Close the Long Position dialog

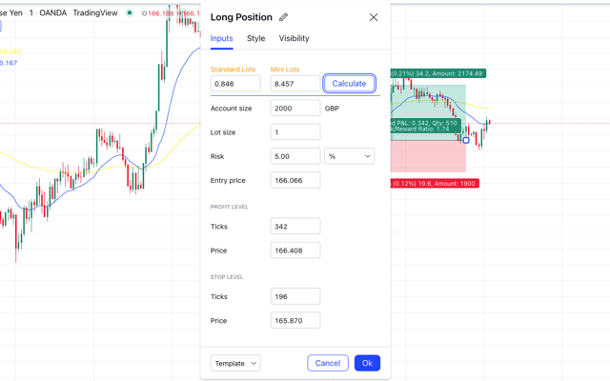tap(374, 17)
